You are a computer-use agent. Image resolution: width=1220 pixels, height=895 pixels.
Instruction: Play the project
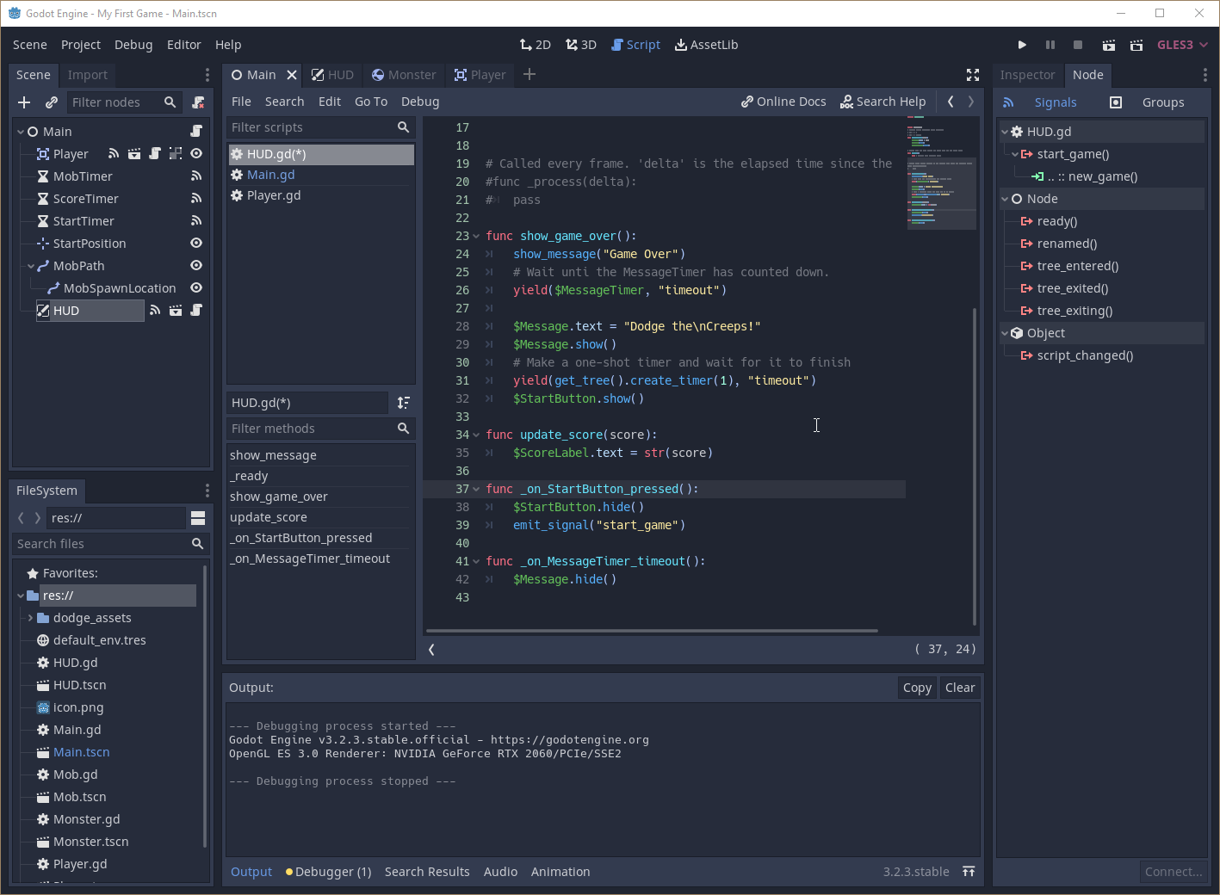pyautogui.click(x=1022, y=45)
